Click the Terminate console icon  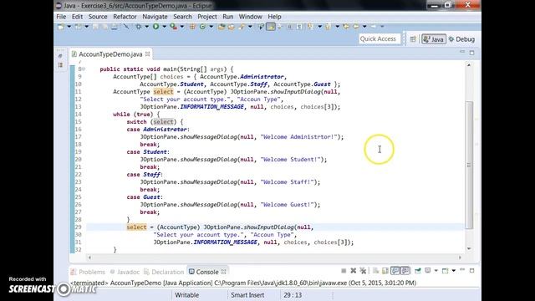pyautogui.click(x=344, y=271)
